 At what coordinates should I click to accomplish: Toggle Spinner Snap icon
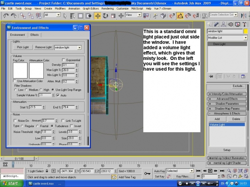(196, 16)
